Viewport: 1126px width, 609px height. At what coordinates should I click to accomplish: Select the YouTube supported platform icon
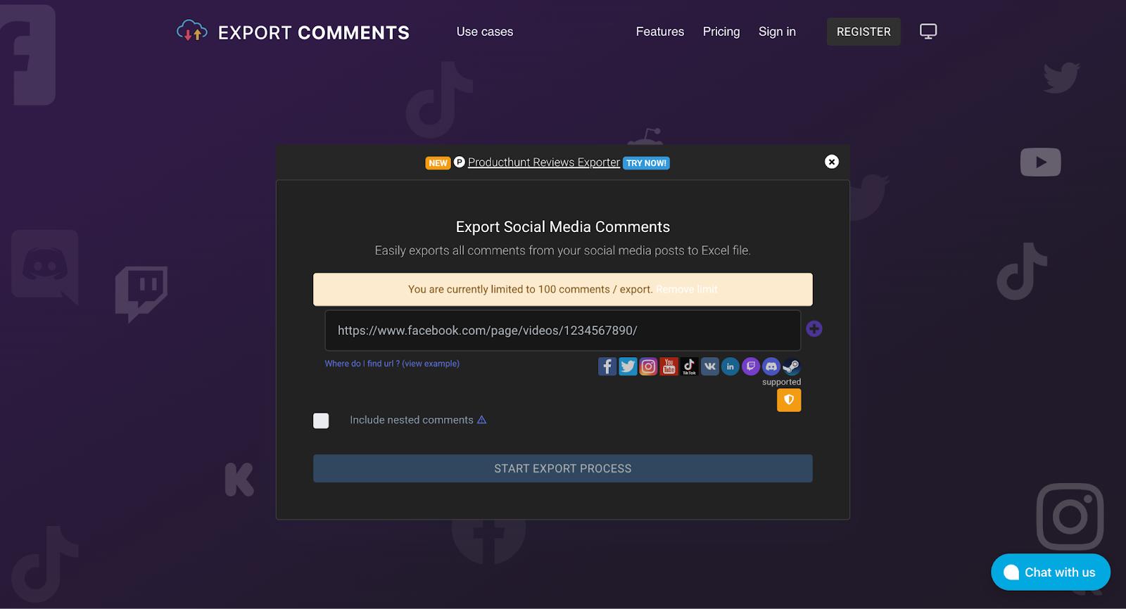(x=669, y=366)
